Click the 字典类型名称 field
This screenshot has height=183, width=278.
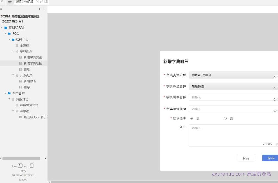click(233, 86)
